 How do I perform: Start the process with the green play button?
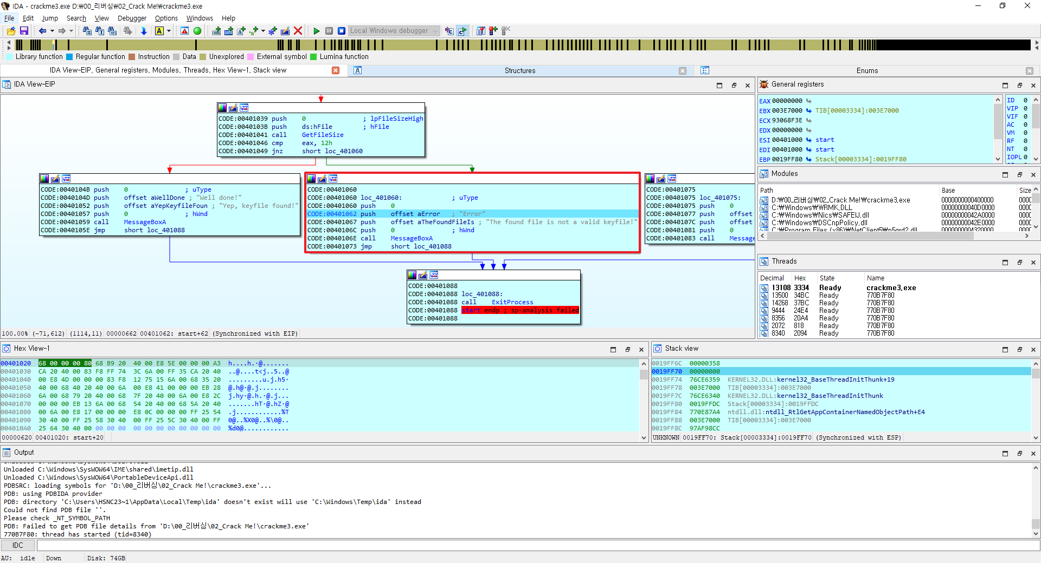coord(317,31)
